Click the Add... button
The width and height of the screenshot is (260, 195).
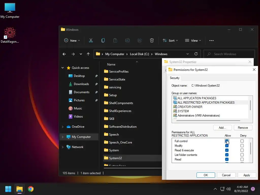222,128
